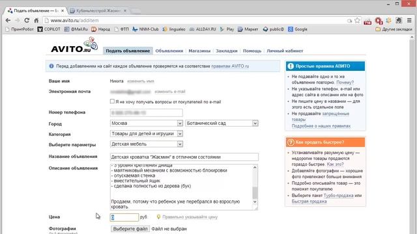
Task: Click the Название объявления text field
Action: (x=184, y=157)
